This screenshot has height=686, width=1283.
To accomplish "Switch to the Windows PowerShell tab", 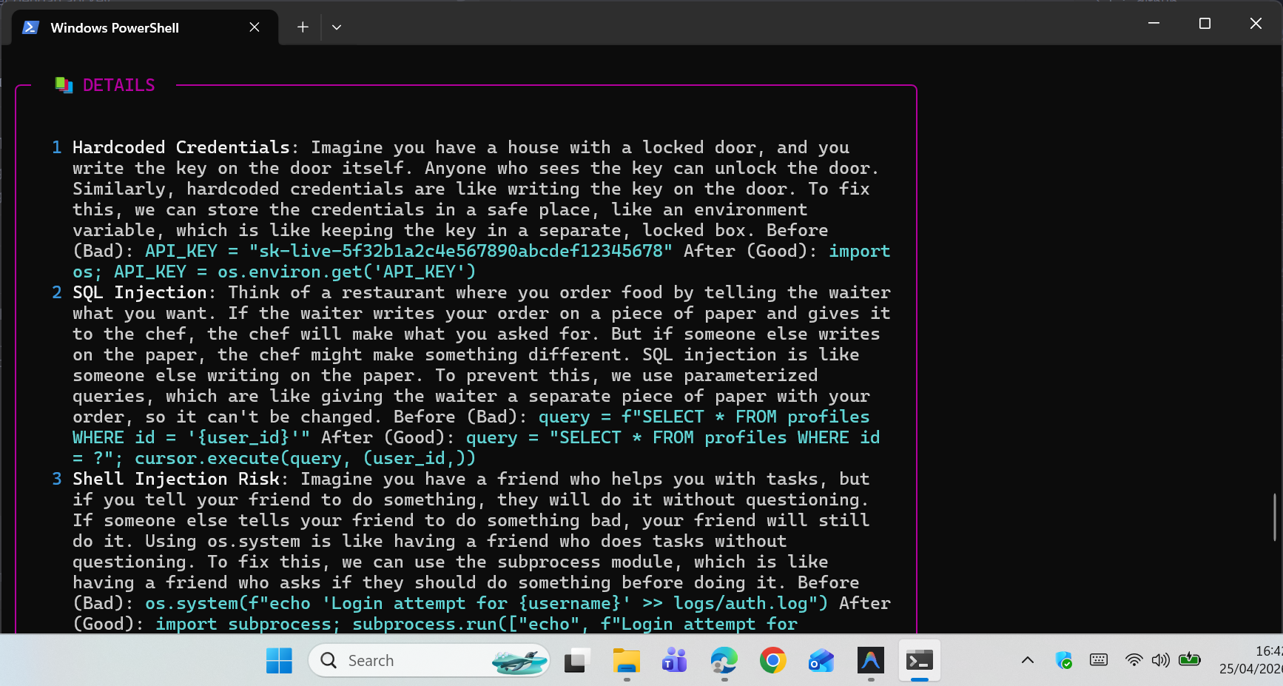I will pos(145,27).
